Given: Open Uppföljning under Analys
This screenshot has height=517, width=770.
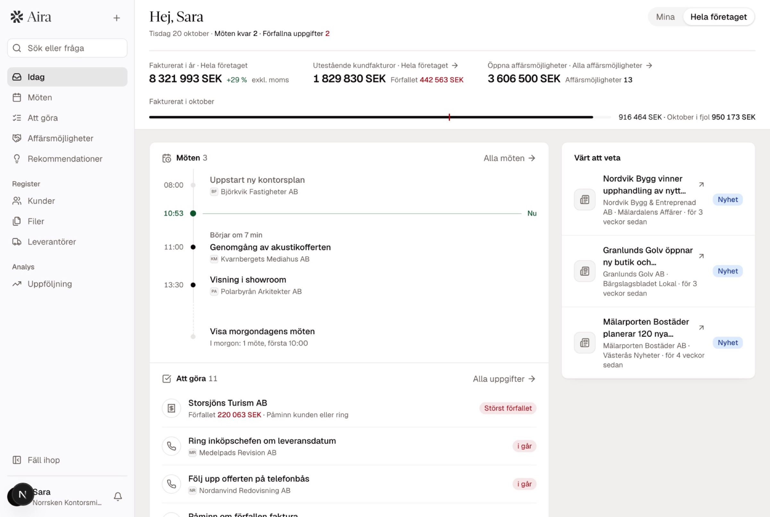Looking at the screenshot, I should pyautogui.click(x=67, y=284).
